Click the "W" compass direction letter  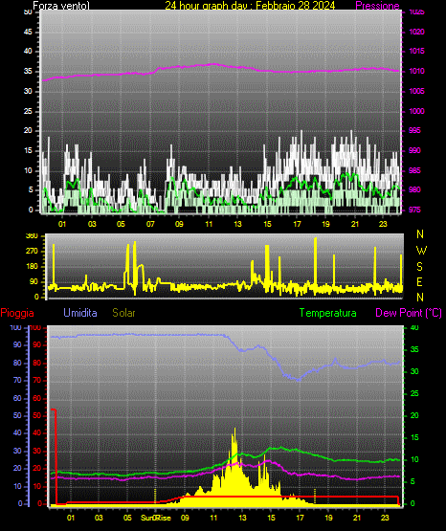pos(421,251)
